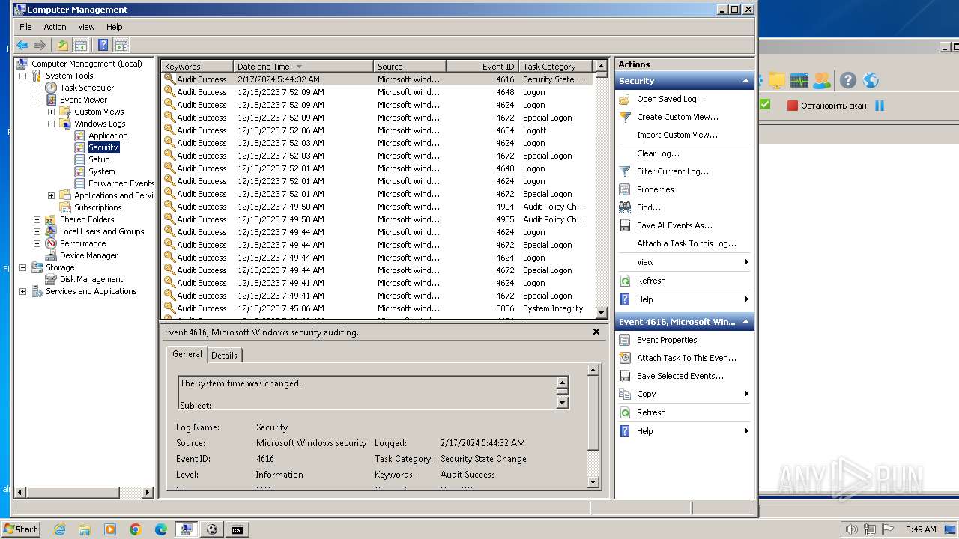959x539 pixels.
Task: Click the Attach Task To This Event icon
Action: tap(625, 358)
